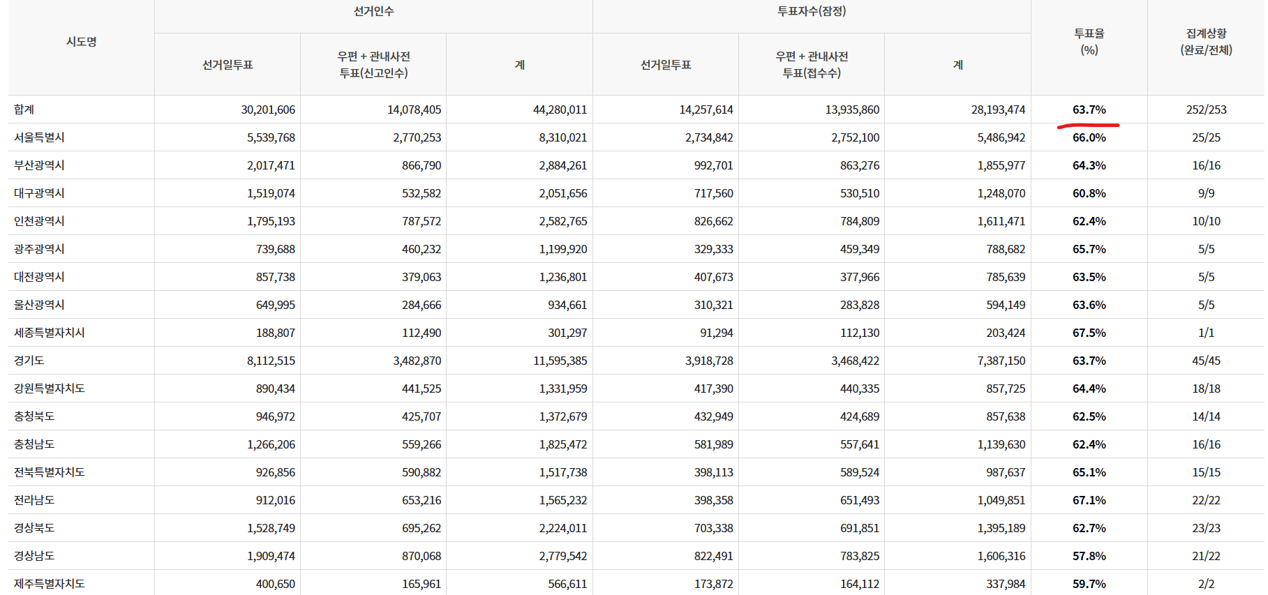
Task: Click the 합계 row label
Action: point(24,110)
